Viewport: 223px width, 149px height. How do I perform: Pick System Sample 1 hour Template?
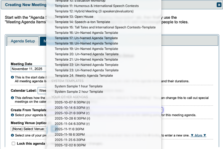[79, 86]
